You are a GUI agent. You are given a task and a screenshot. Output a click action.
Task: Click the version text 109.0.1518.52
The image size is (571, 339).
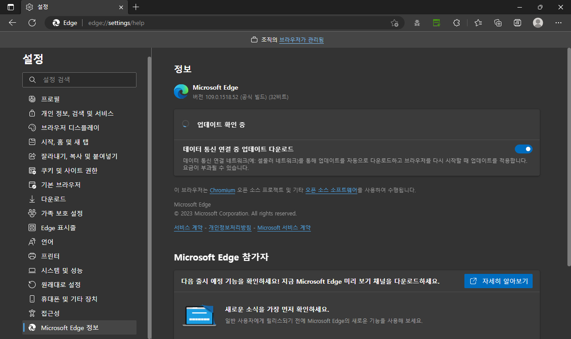(222, 97)
